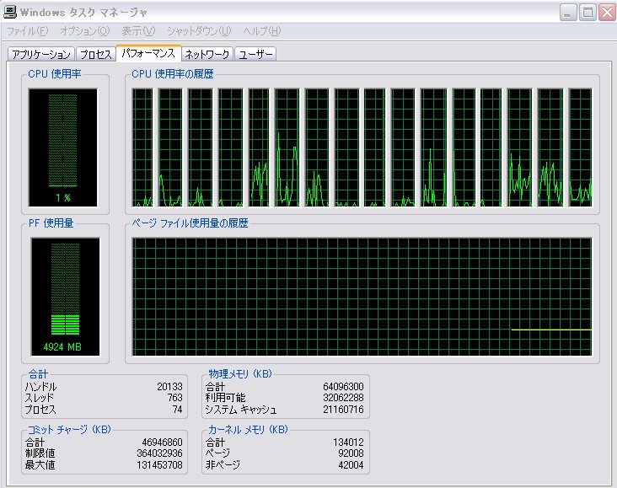Click the 物理メモリ (KB) group label
The width and height of the screenshot is (617, 488).
240,374
